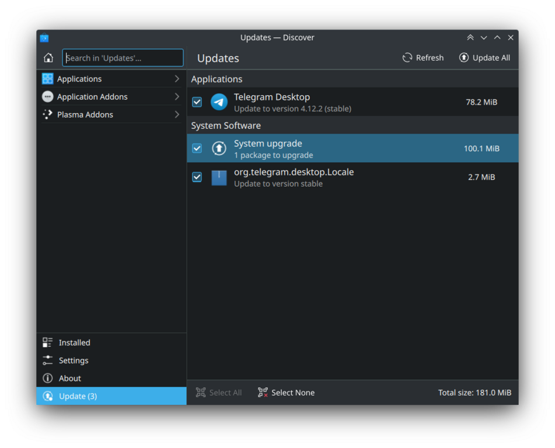Image resolution: width=555 pixels, height=448 pixels.
Task: Click the 1 package to upgrade text
Action: tap(274, 155)
